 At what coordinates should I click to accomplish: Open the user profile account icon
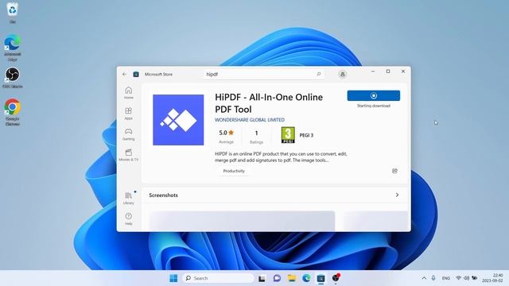pos(342,74)
